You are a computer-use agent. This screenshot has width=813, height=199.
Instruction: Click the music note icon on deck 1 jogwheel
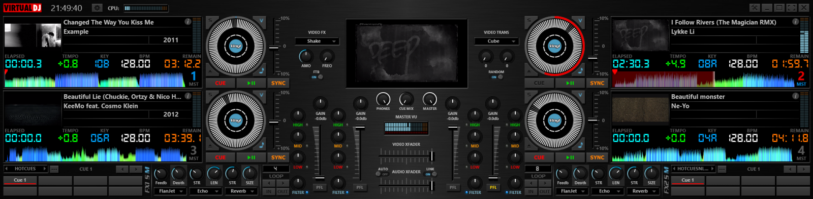coord(261,70)
